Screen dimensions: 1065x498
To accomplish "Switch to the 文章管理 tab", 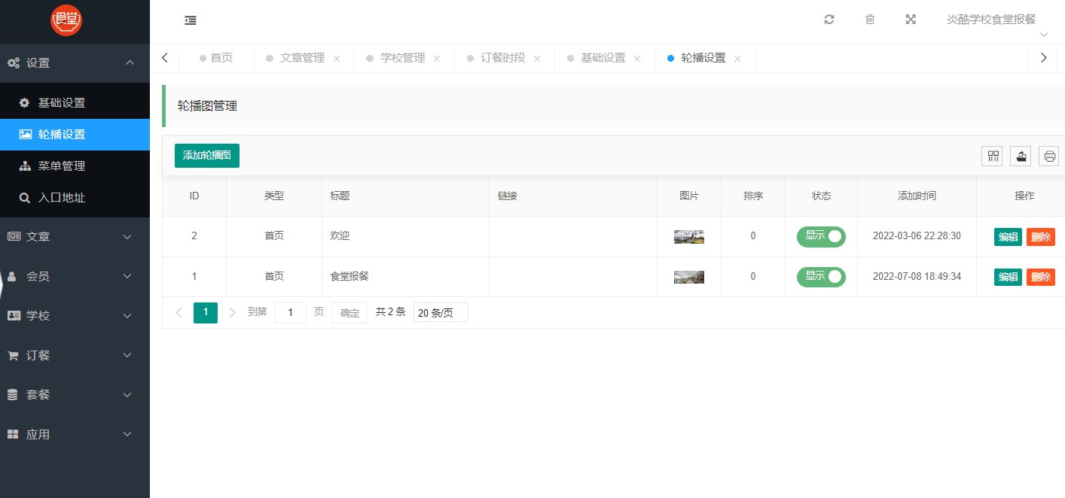I will tap(301, 58).
